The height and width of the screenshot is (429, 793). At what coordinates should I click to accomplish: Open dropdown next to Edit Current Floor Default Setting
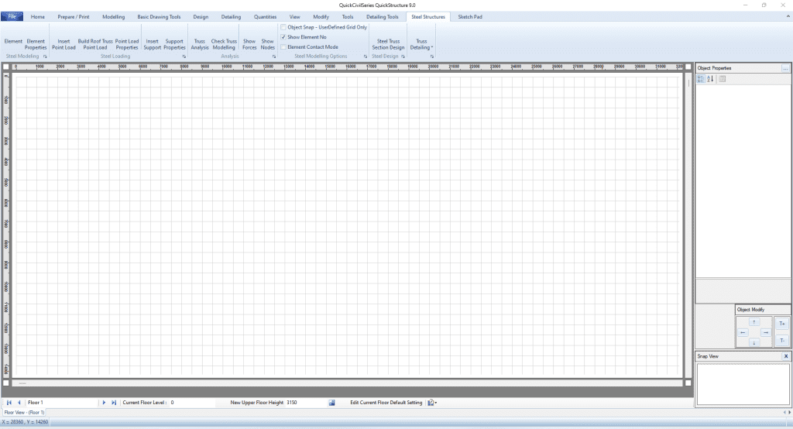tap(436, 403)
